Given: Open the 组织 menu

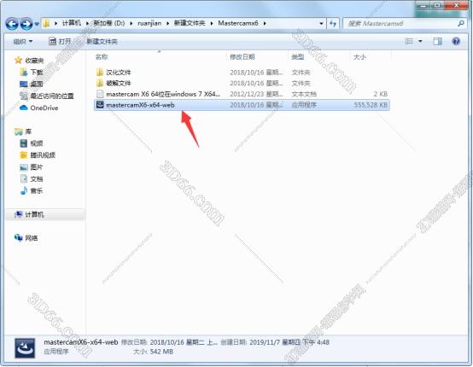Looking at the screenshot, I should [23, 41].
